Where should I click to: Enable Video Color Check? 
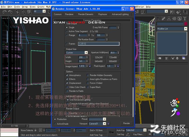67,87
